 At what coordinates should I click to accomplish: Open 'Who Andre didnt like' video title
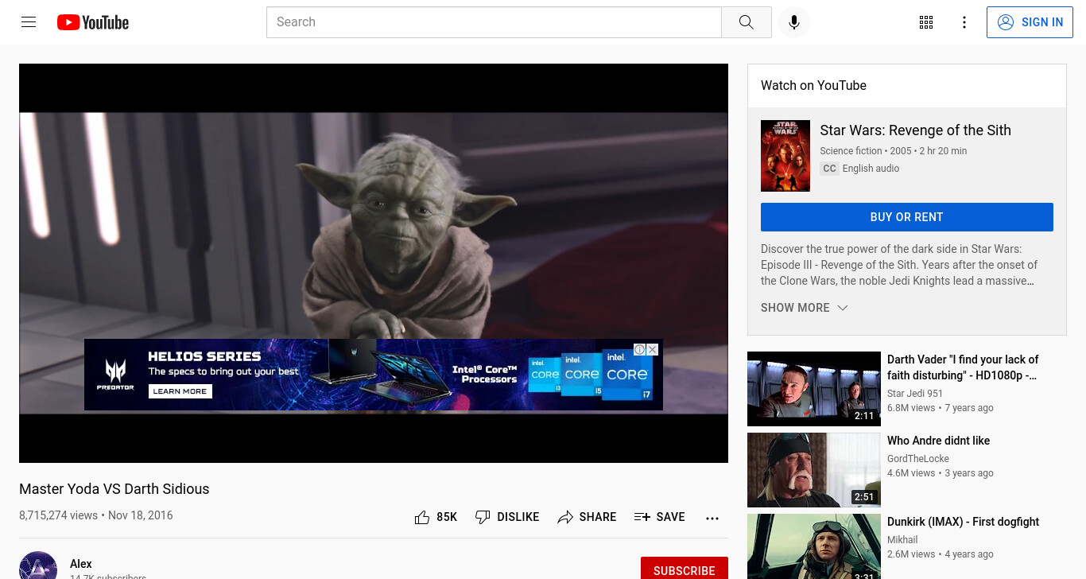938,441
